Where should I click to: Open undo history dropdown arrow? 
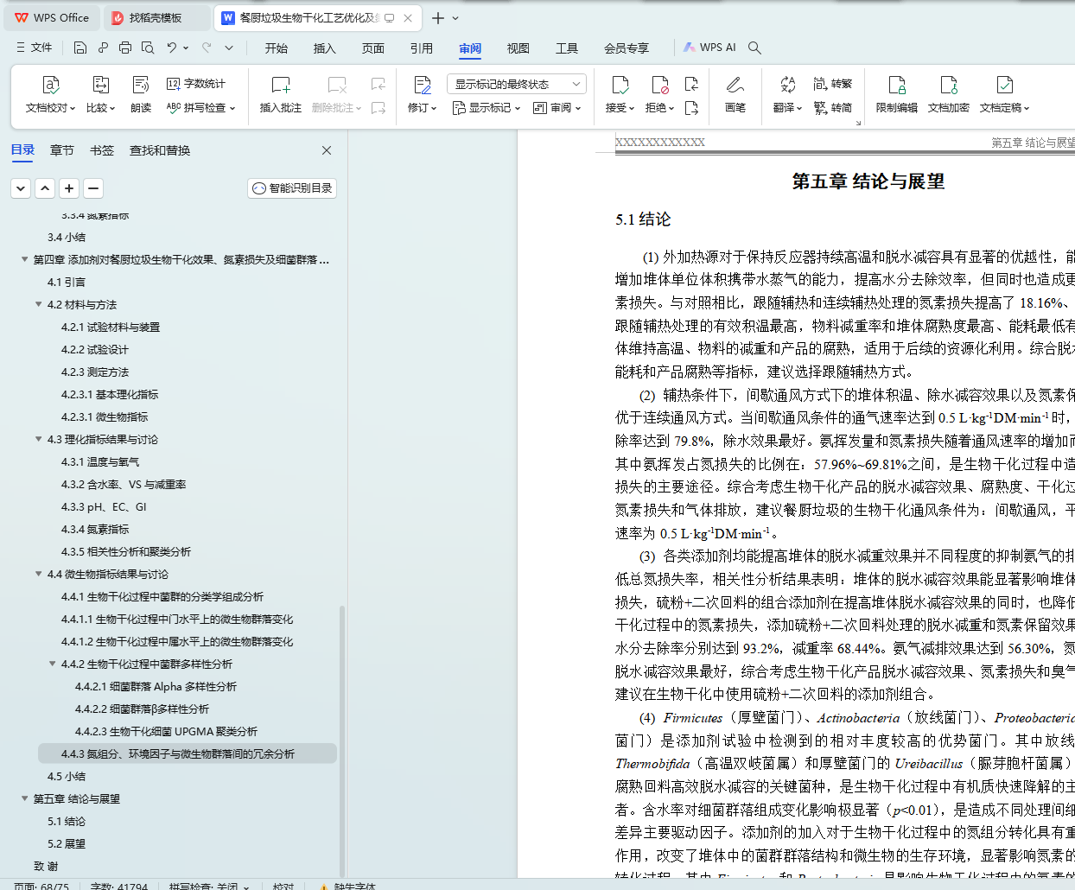tap(185, 48)
